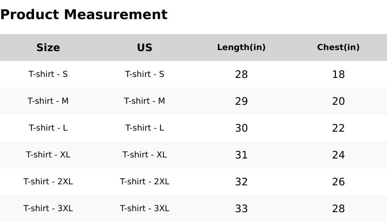Select the Chest(in) column header

338,47
